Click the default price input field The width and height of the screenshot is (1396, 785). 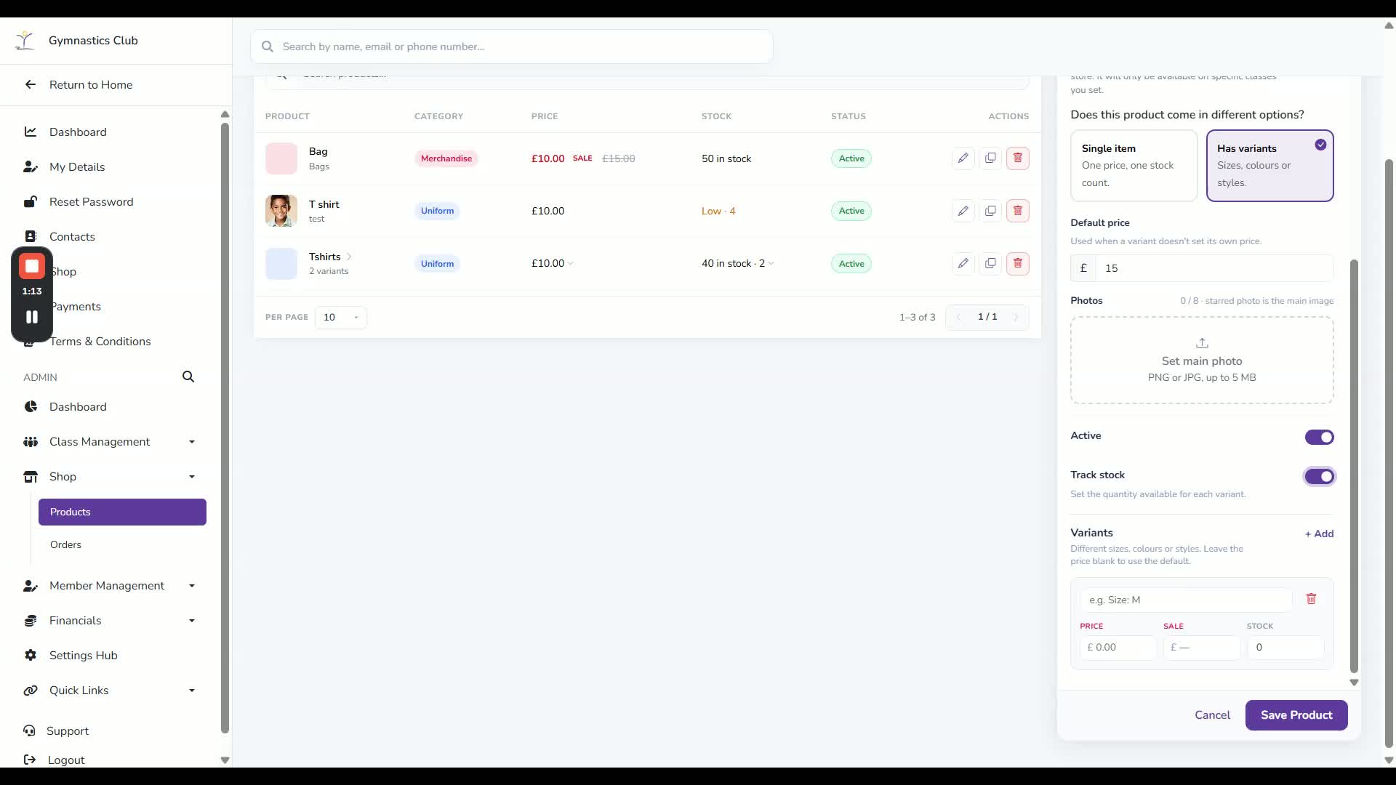point(1214,268)
